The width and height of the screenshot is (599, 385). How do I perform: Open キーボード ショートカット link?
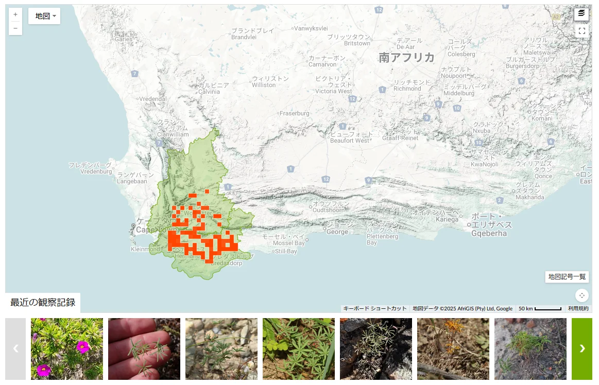[x=375, y=309]
